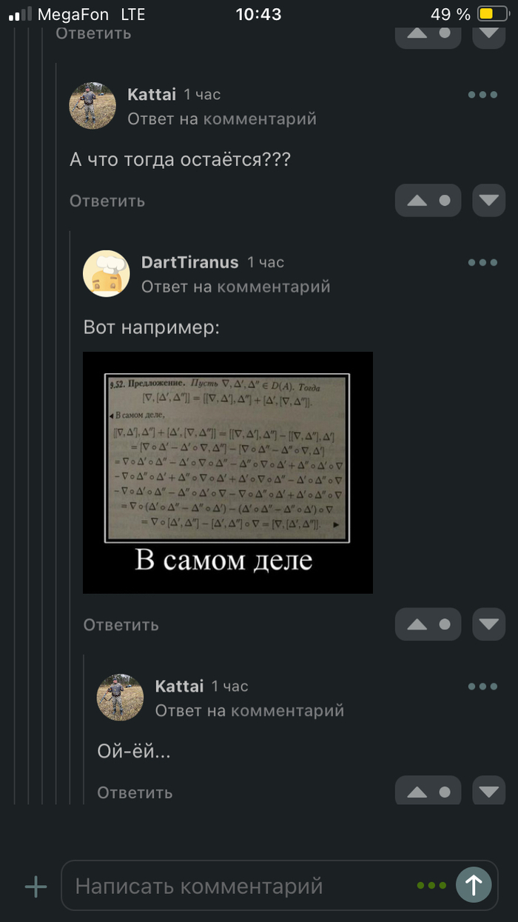Tap the plus icon to add an attachment
518x922 pixels.
(36, 886)
